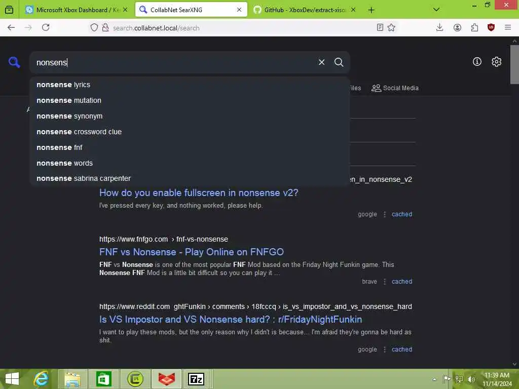Click into the search query field
This screenshot has width=519, height=389.
click(x=172, y=62)
